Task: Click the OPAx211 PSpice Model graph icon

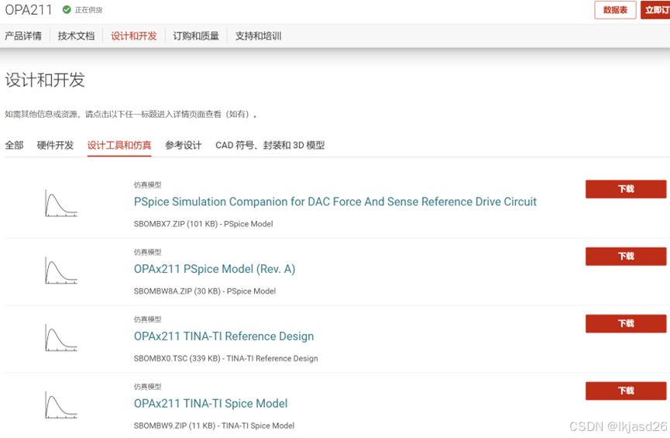Action: [61, 271]
